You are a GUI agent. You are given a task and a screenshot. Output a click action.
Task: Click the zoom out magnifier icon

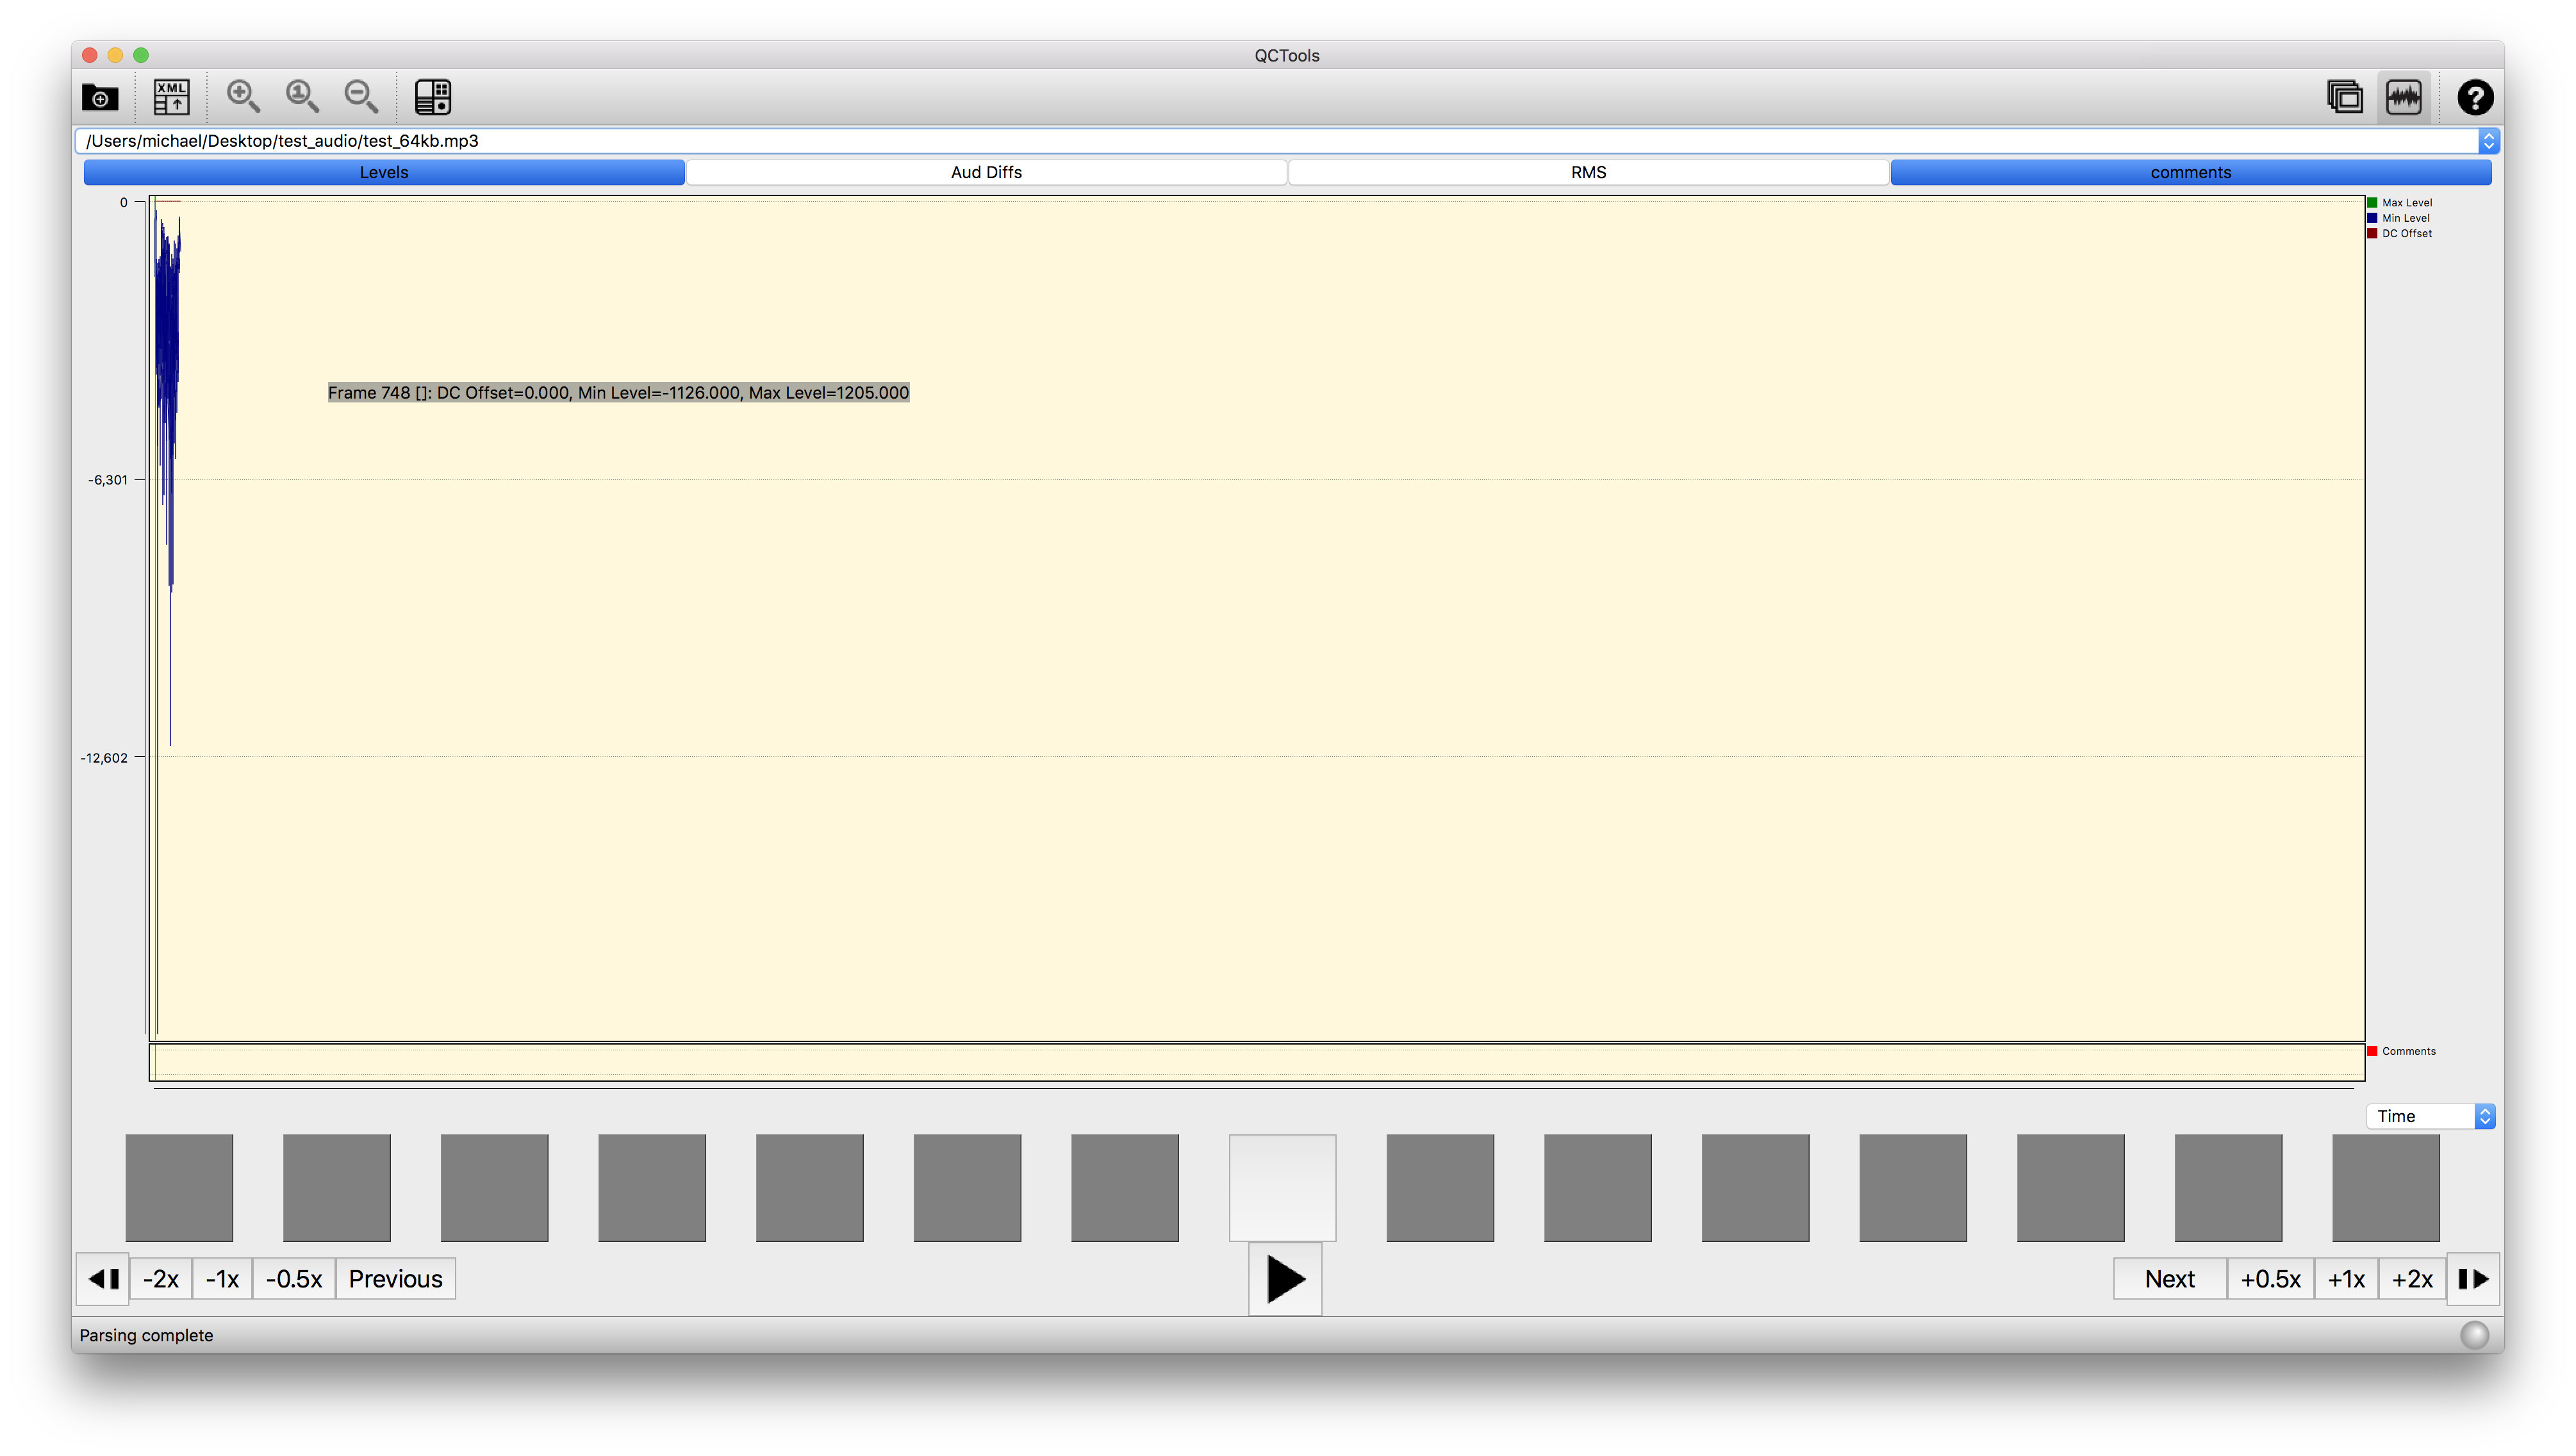point(361,97)
